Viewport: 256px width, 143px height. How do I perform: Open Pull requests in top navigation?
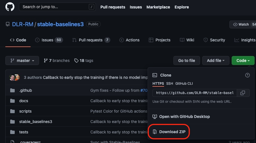click(113, 7)
